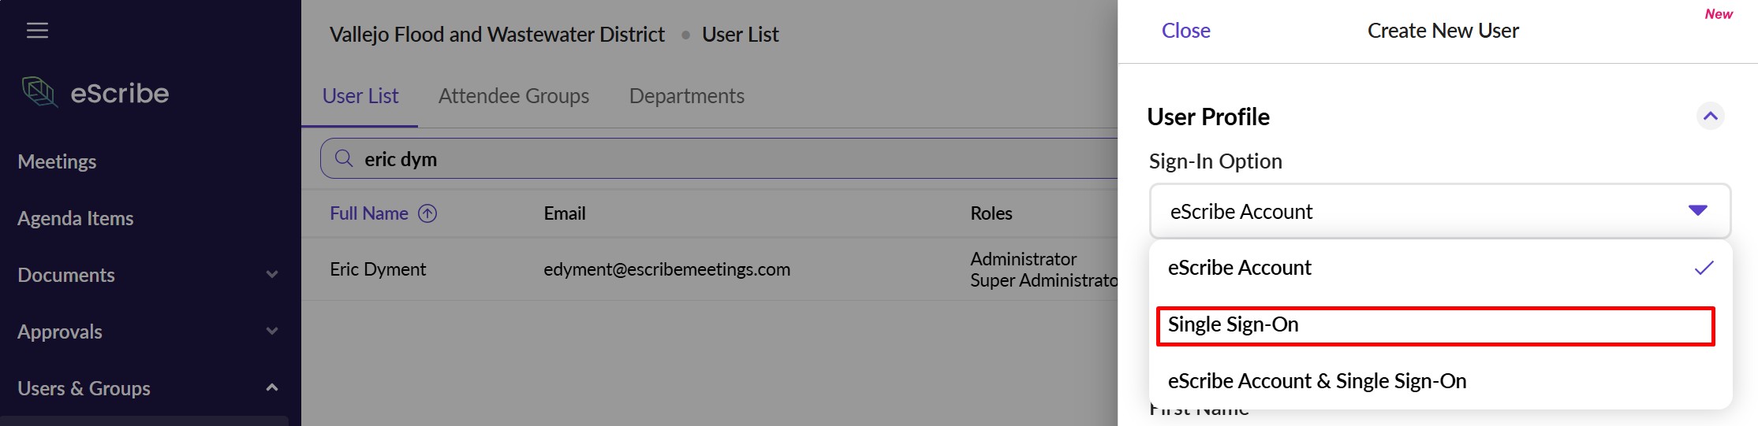The height and width of the screenshot is (426, 1758).
Task: Select the eScribe Account option
Action: [1439, 268]
